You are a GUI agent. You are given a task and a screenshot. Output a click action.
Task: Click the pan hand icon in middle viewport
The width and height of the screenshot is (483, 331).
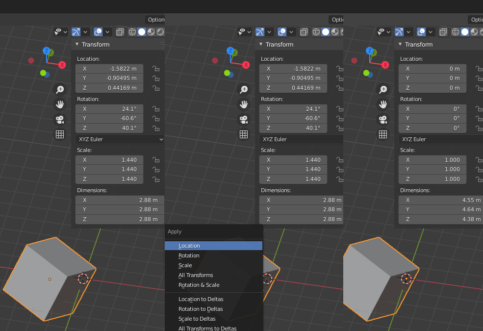click(244, 104)
